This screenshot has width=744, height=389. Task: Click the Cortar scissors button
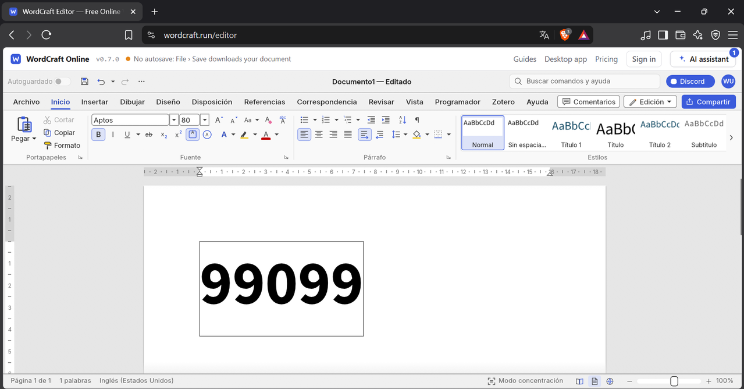(x=59, y=120)
